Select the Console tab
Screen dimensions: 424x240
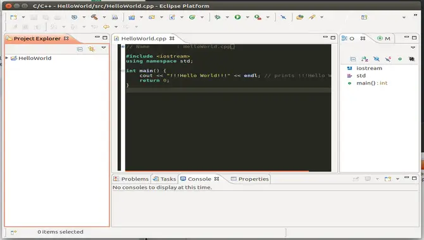point(199,179)
